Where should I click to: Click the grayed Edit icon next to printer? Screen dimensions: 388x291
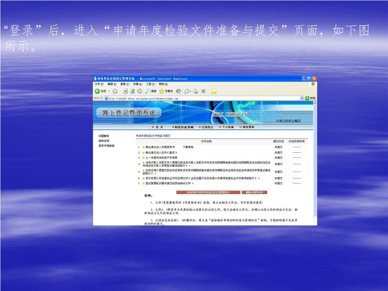[203, 91]
